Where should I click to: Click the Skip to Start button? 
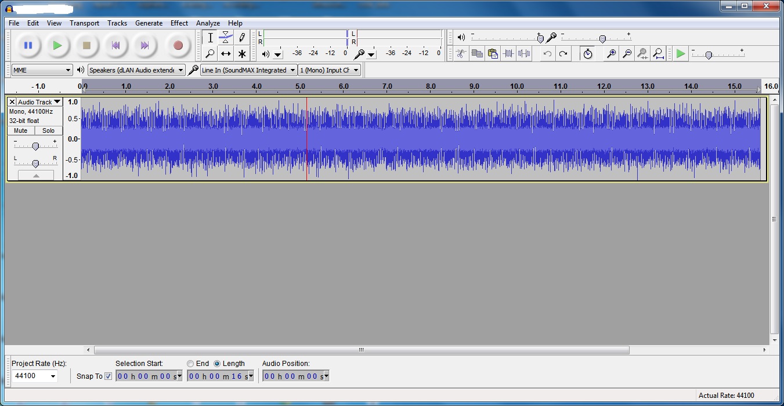click(x=115, y=45)
